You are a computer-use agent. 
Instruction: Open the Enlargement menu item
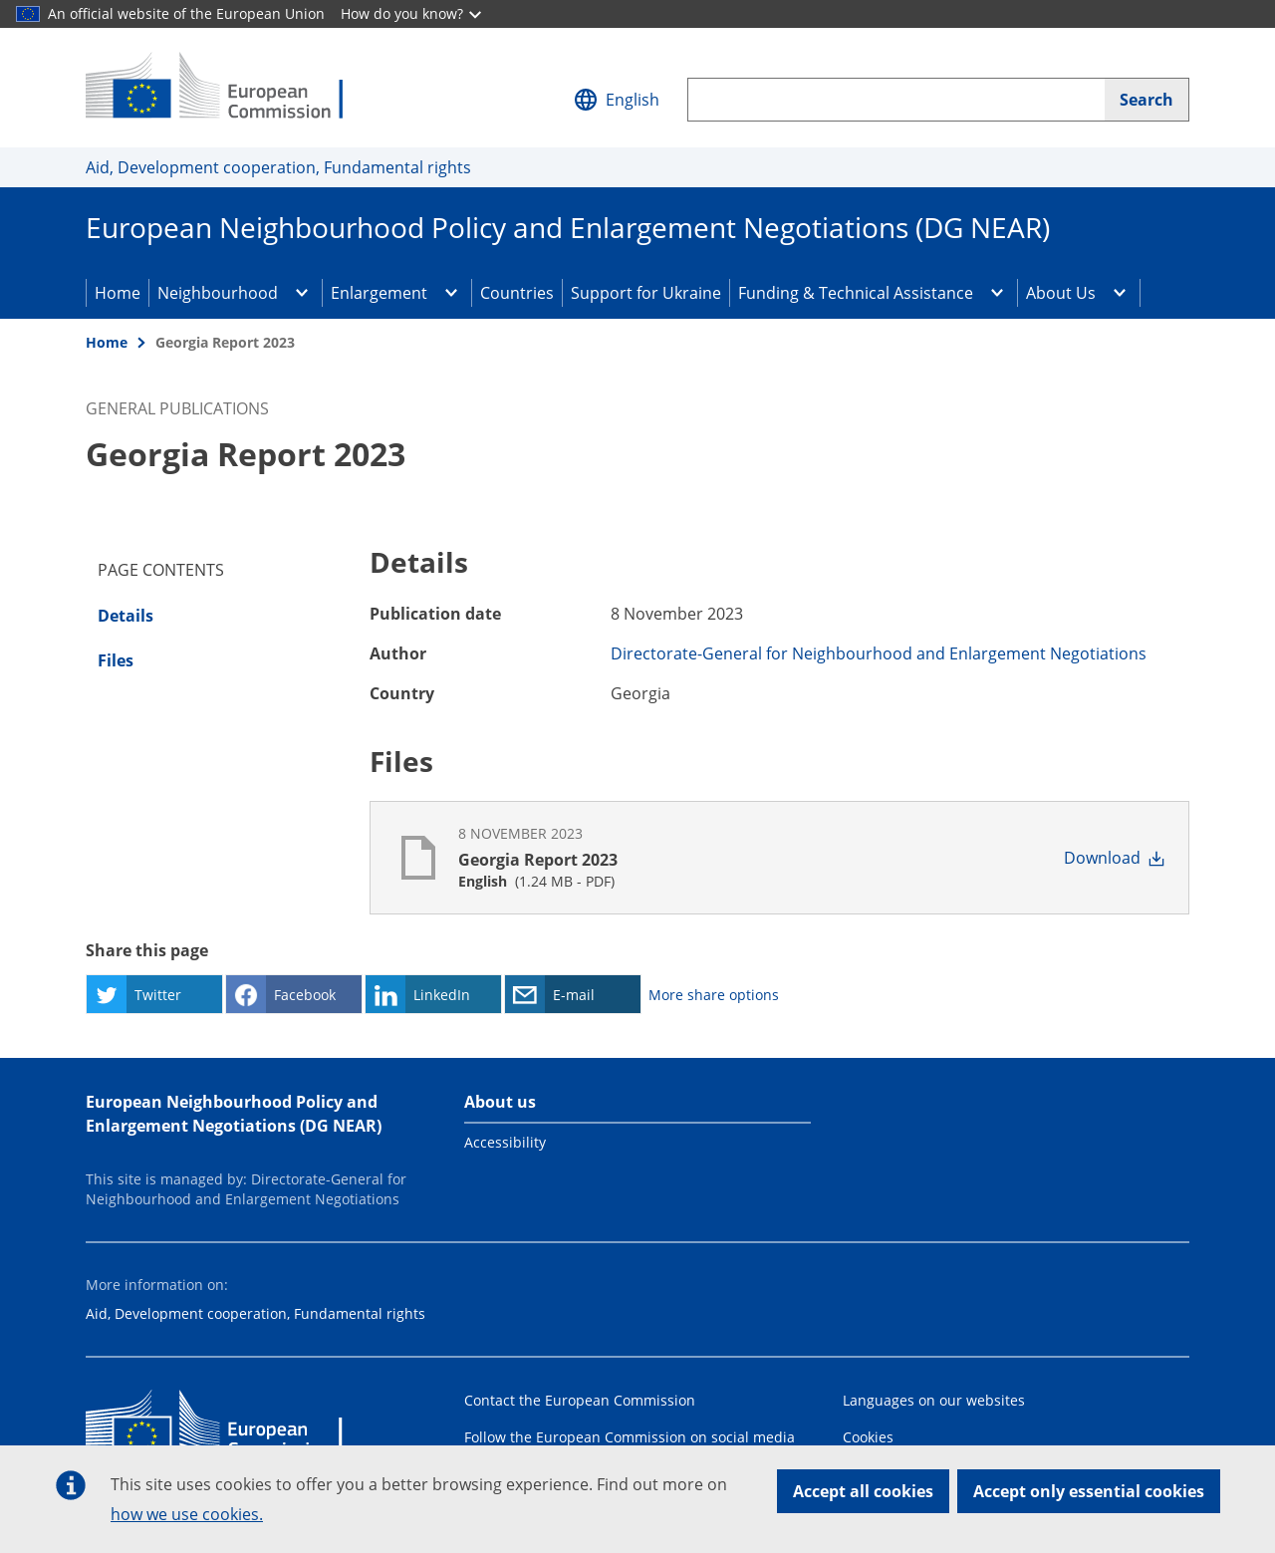point(379,293)
